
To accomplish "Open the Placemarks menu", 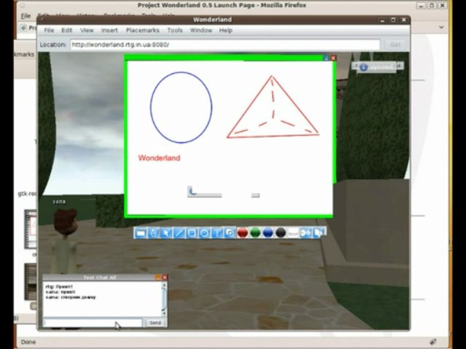I will coord(143,30).
